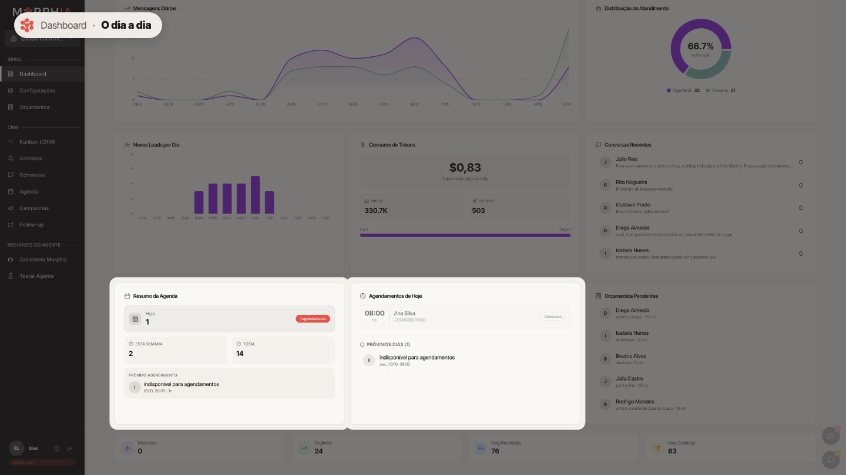
Task: Click the Orgânico trend icon
Action: (x=304, y=448)
